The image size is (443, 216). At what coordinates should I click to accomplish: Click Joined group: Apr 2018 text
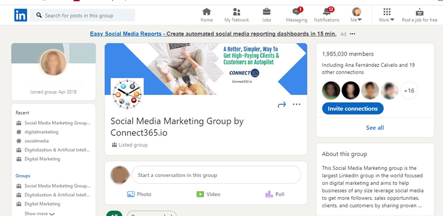point(53,92)
